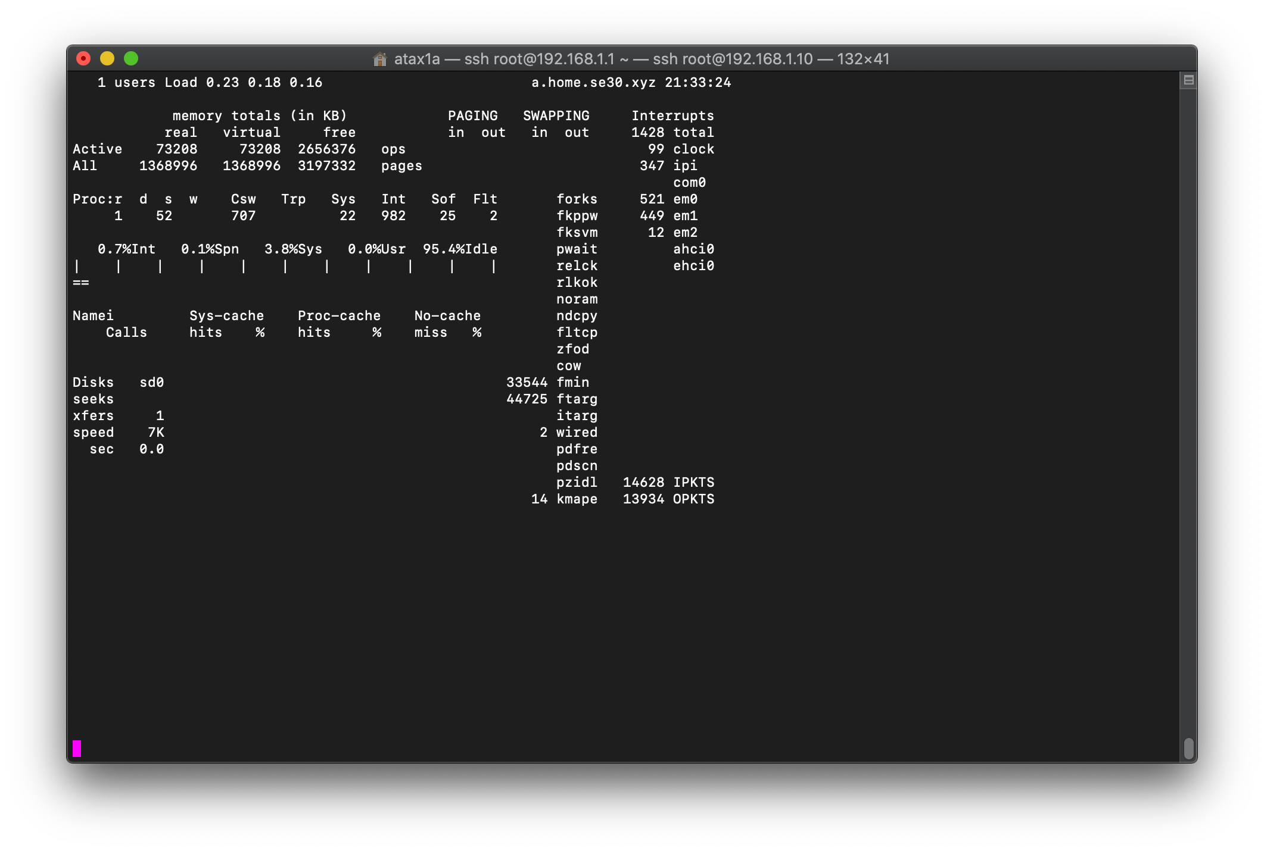Click the 'OPKTS' label

(693, 499)
